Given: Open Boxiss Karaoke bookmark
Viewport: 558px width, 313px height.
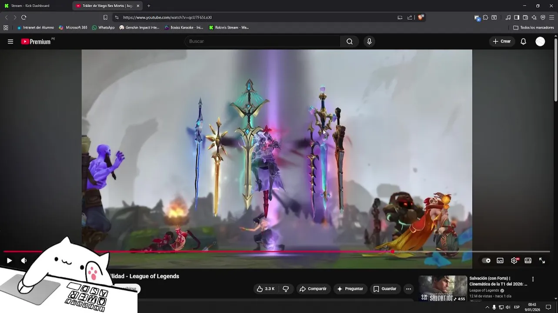Looking at the screenshot, I should pyautogui.click(x=184, y=27).
